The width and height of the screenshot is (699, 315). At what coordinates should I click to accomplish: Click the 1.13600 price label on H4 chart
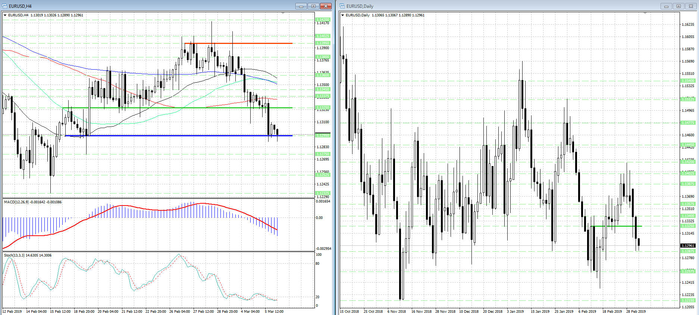coord(323,75)
